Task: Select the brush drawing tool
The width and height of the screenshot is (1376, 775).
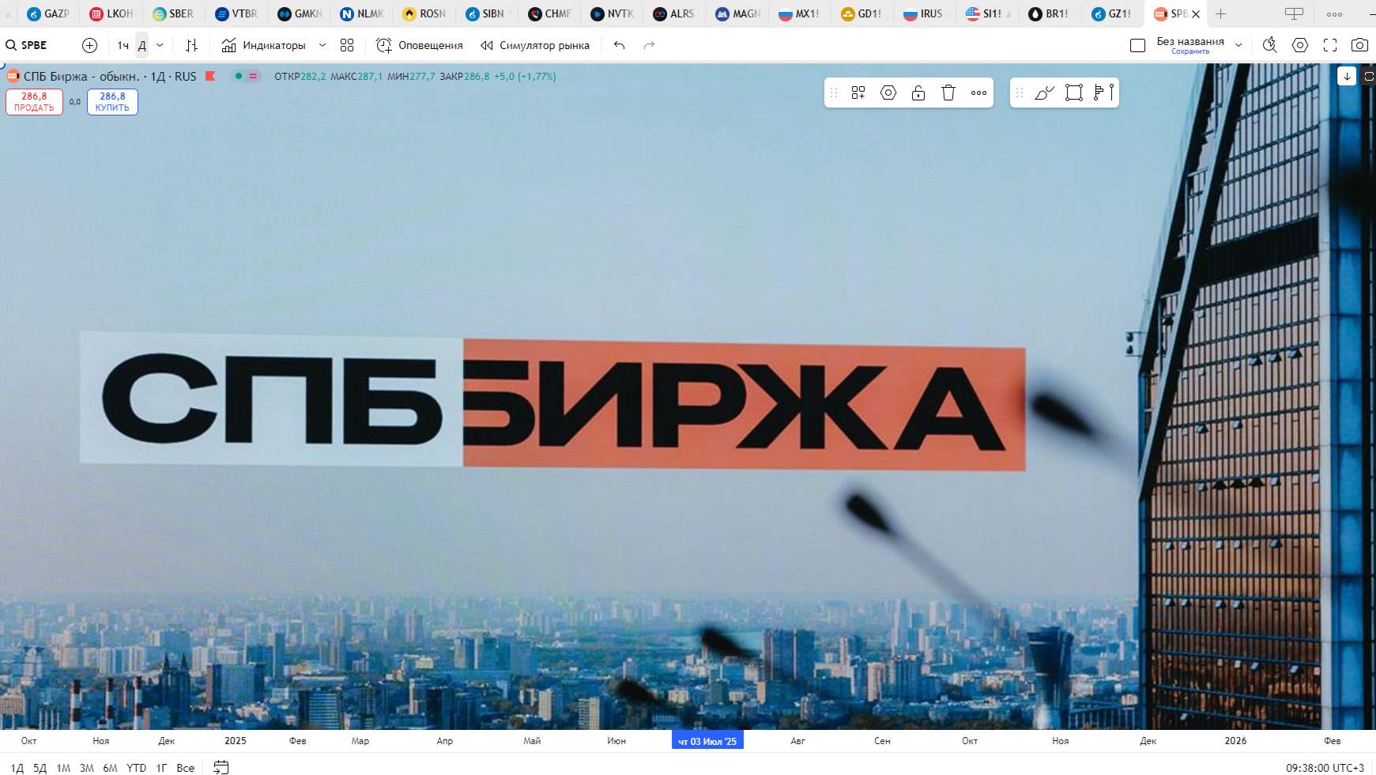Action: click(1044, 93)
